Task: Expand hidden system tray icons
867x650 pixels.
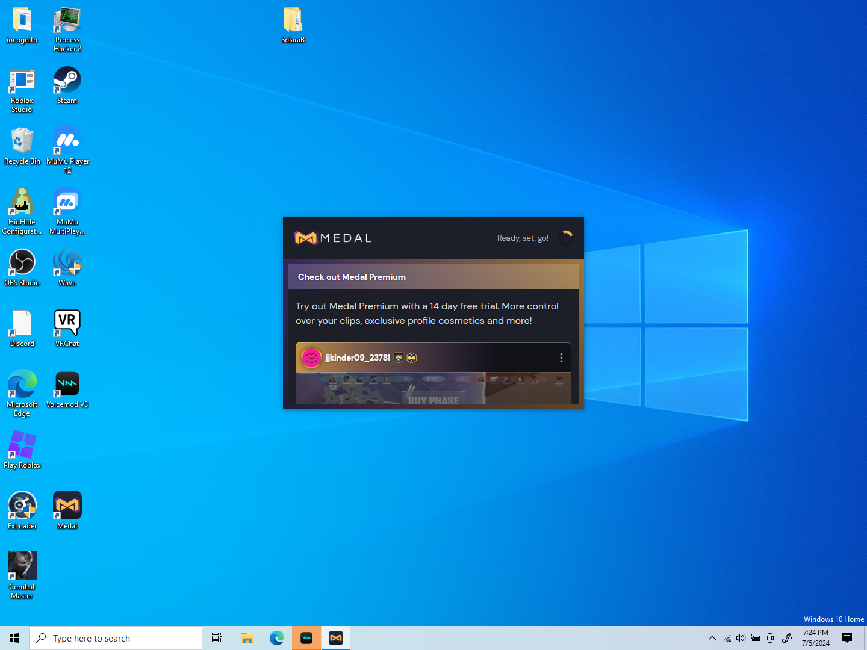Action: [712, 638]
